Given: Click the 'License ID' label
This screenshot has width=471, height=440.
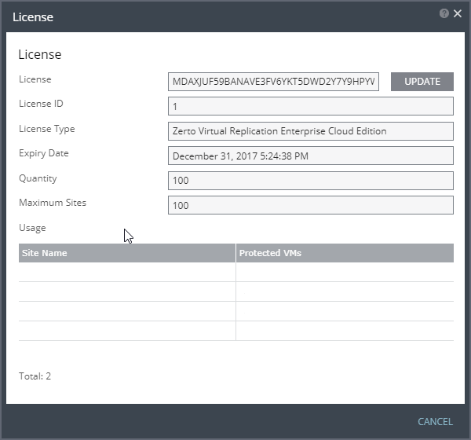Looking at the screenshot, I should click(41, 104).
